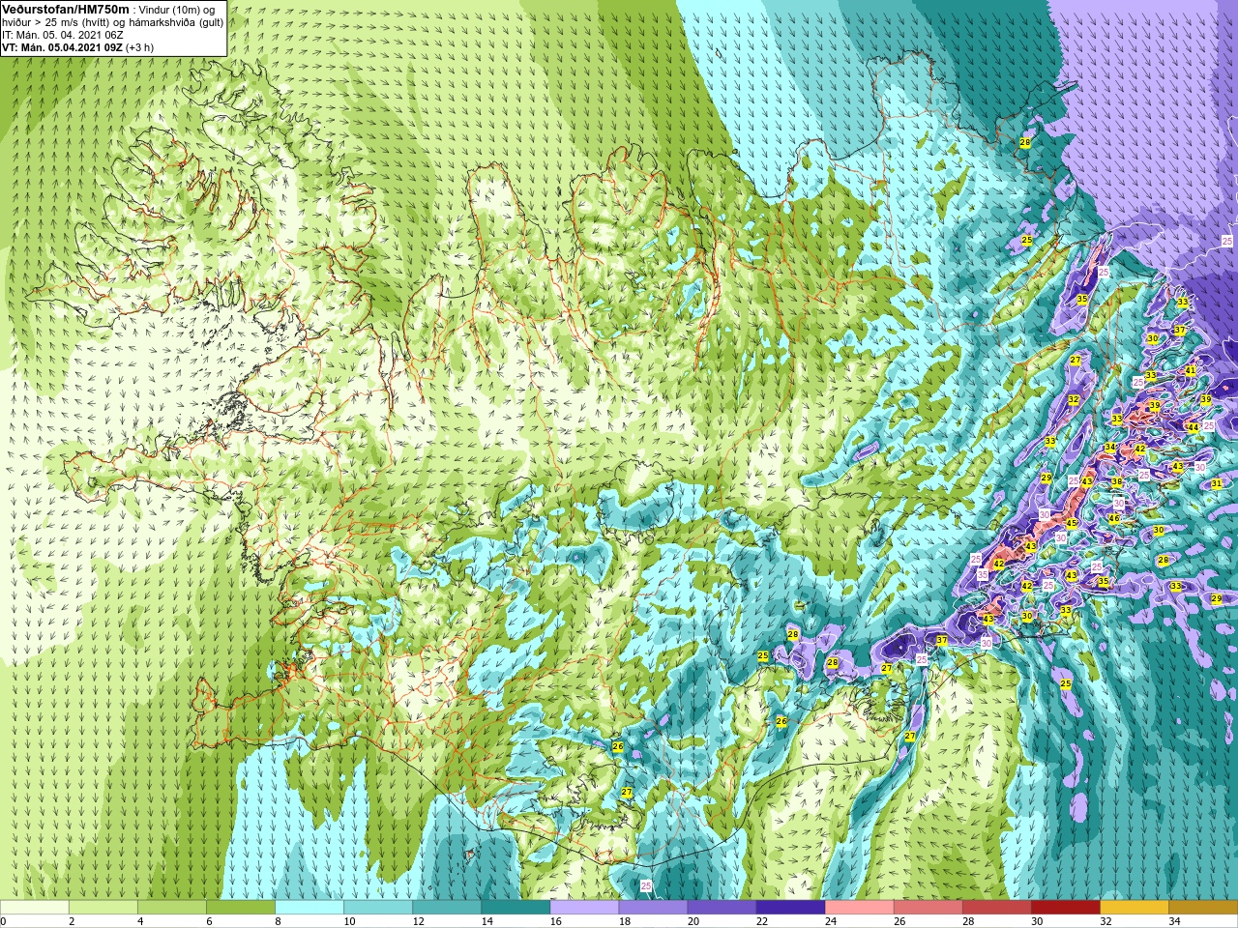
Task: Click the legend tick value 24
Action: tap(830, 921)
